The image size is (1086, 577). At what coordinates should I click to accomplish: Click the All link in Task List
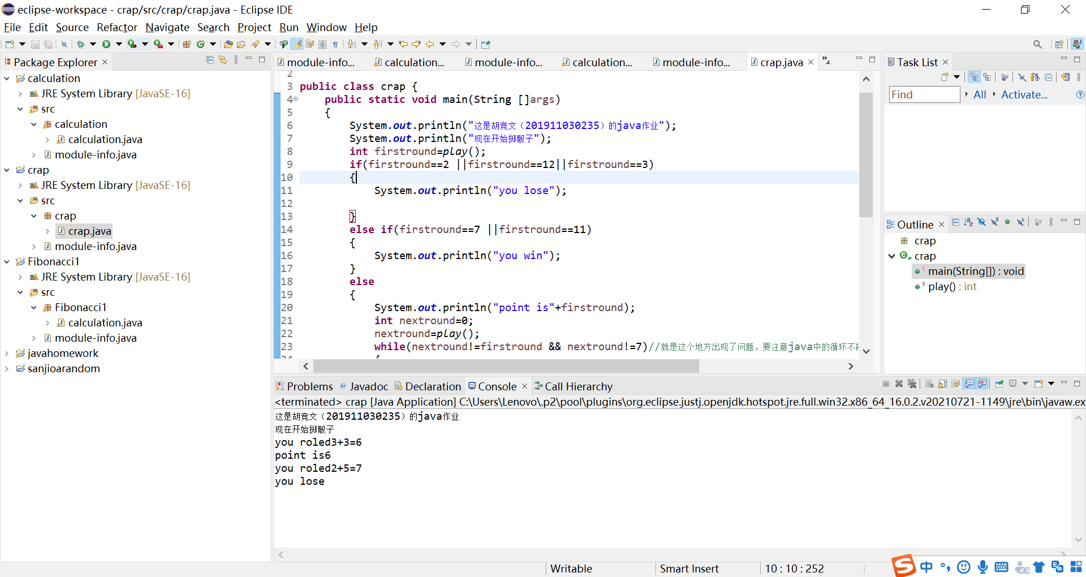click(980, 94)
